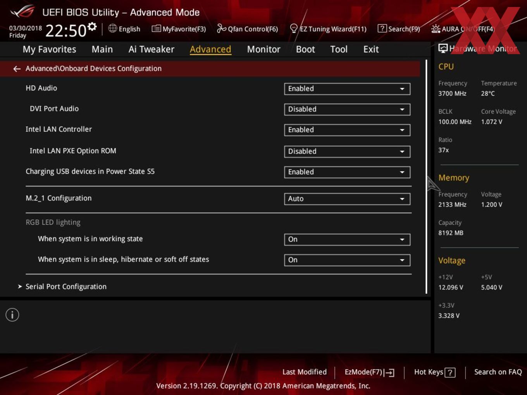The width and height of the screenshot is (527, 395).
Task: Click the EzMode switch arrow icon
Action: point(389,373)
